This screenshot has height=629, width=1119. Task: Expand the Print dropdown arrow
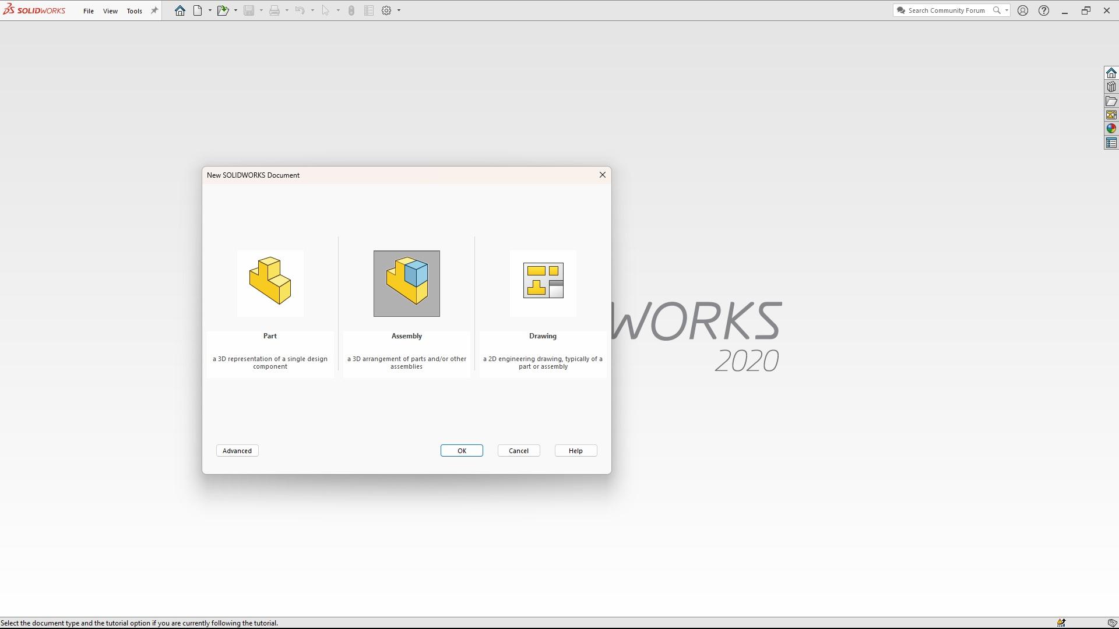287,10
